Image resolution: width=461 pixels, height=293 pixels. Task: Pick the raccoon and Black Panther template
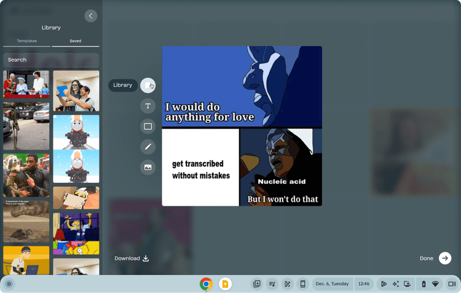(x=26, y=176)
